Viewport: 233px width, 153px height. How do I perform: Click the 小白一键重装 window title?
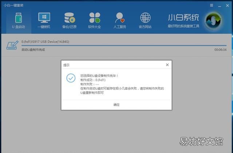point(13,5)
